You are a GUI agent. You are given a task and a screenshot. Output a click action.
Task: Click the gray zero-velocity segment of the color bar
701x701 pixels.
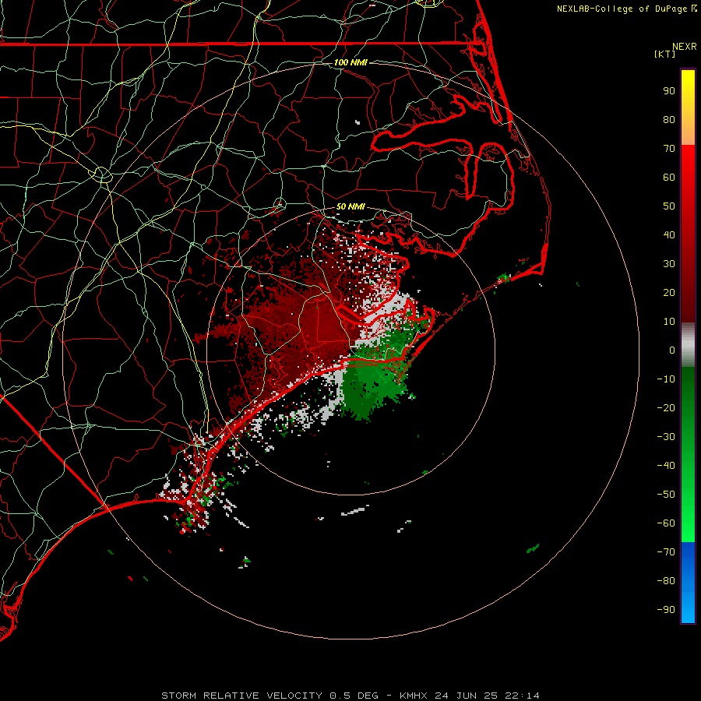click(x=688, y=345)
